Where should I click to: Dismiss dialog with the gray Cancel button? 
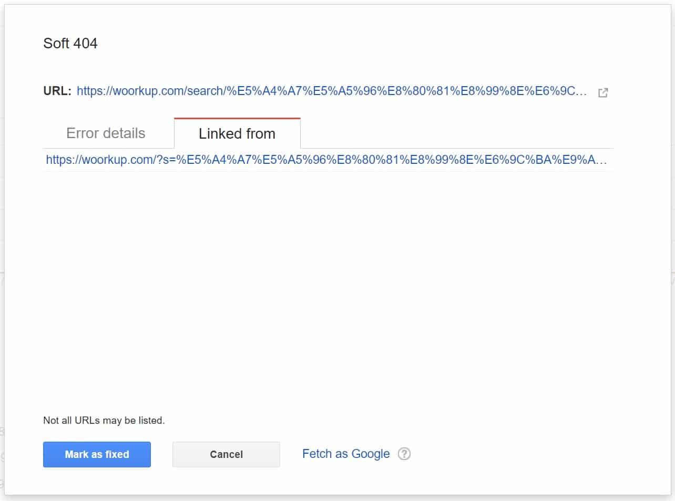[226, 454]
